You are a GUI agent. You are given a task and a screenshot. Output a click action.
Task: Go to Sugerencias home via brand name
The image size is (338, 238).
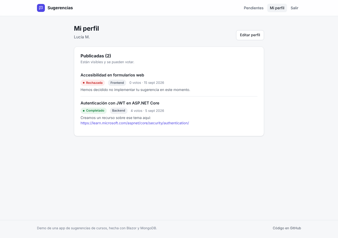click(x=60, y=8)
